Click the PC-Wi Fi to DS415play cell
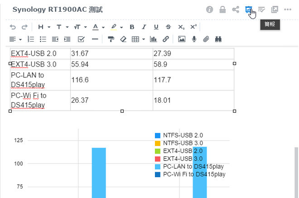This screenshot has width=299, height=198. point(40,100)
